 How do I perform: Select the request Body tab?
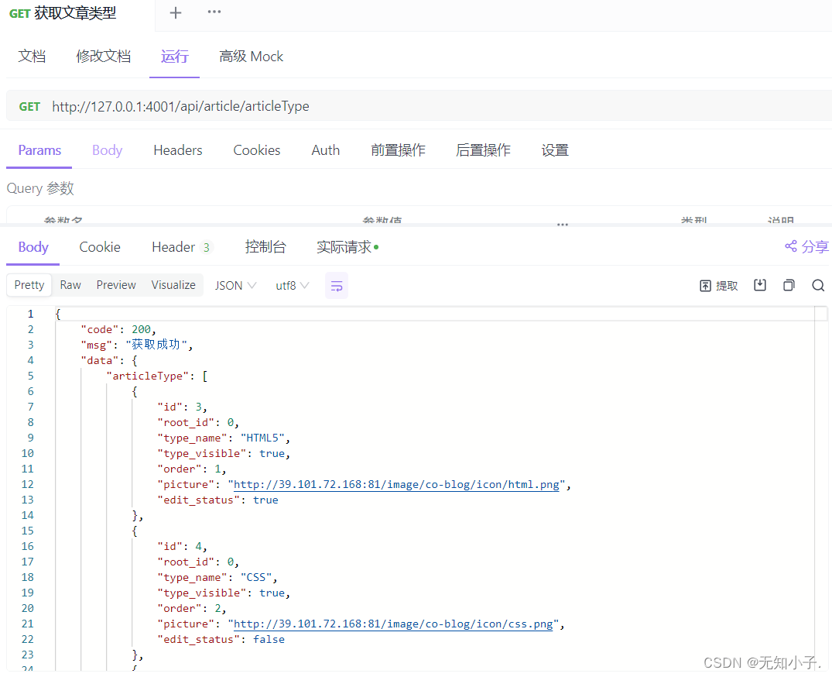coord(107,150)
